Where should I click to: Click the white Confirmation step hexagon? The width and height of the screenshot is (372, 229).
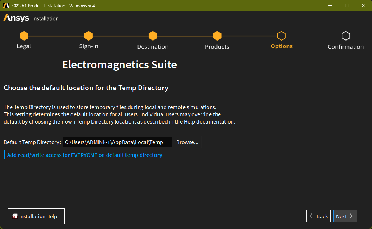[x=346, y=36]
